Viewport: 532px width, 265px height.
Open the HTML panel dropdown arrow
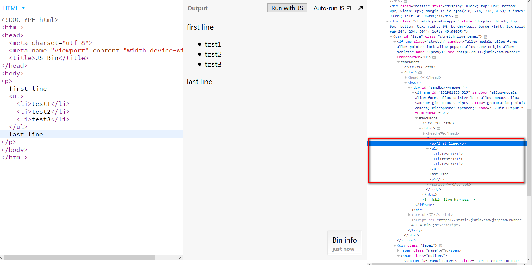[23, 8]
